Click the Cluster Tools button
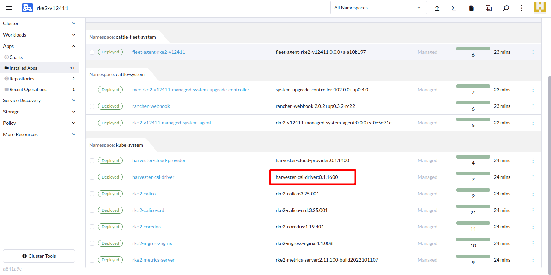551x275 pixels. point(39,256)
